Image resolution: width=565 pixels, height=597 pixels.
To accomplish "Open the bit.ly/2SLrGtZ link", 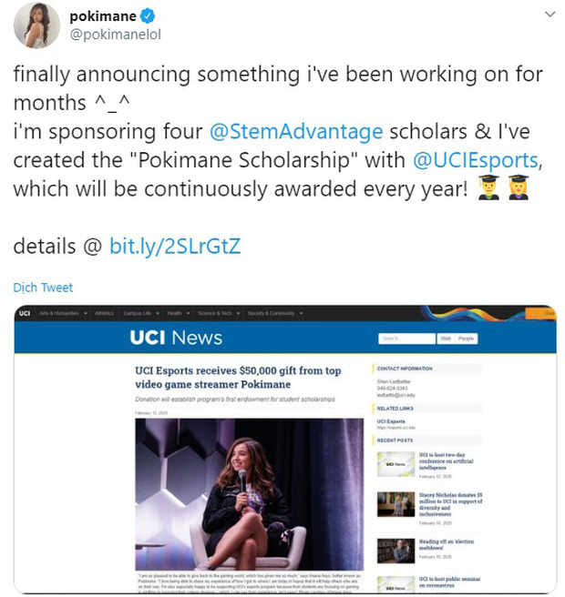I will [175, 246].
